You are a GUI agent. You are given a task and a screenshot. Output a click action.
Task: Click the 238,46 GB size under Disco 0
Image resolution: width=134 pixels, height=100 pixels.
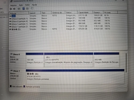click(14, 59)
